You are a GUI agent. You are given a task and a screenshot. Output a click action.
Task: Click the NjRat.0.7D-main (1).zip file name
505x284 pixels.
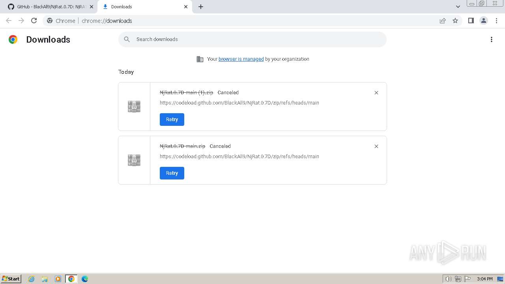[186, 93]
